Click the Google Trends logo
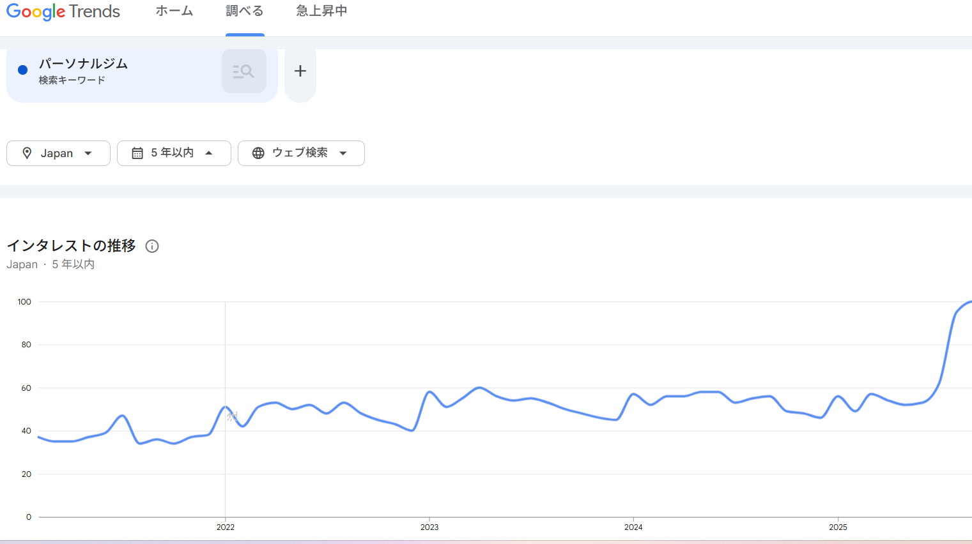The height and width of the screenshot is (544, 972). click(x=63, y=11)
